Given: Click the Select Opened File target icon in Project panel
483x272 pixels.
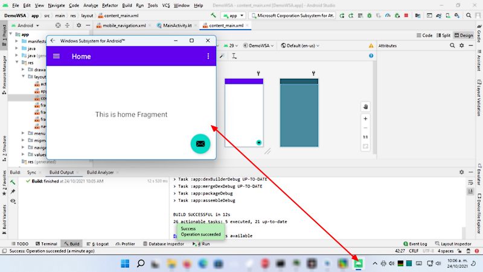Looking at the screenshot, I should [58, 25].
